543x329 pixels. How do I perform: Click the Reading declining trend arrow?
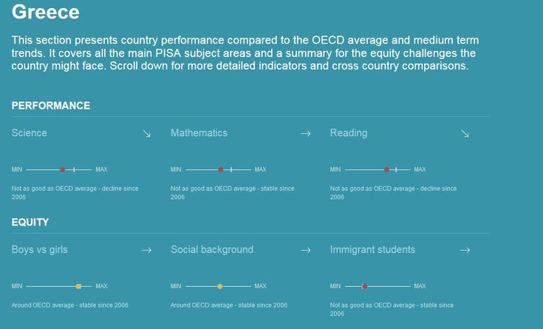[465, 134]
